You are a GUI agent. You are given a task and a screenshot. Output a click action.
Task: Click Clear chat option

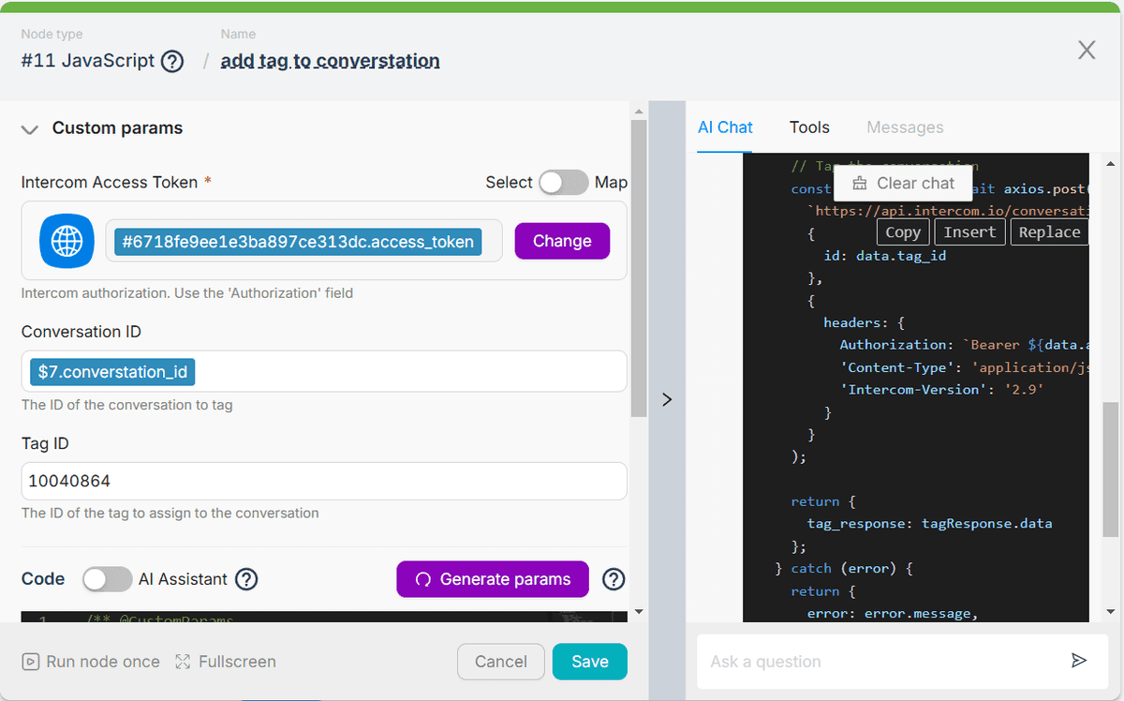tap(903, 184)
